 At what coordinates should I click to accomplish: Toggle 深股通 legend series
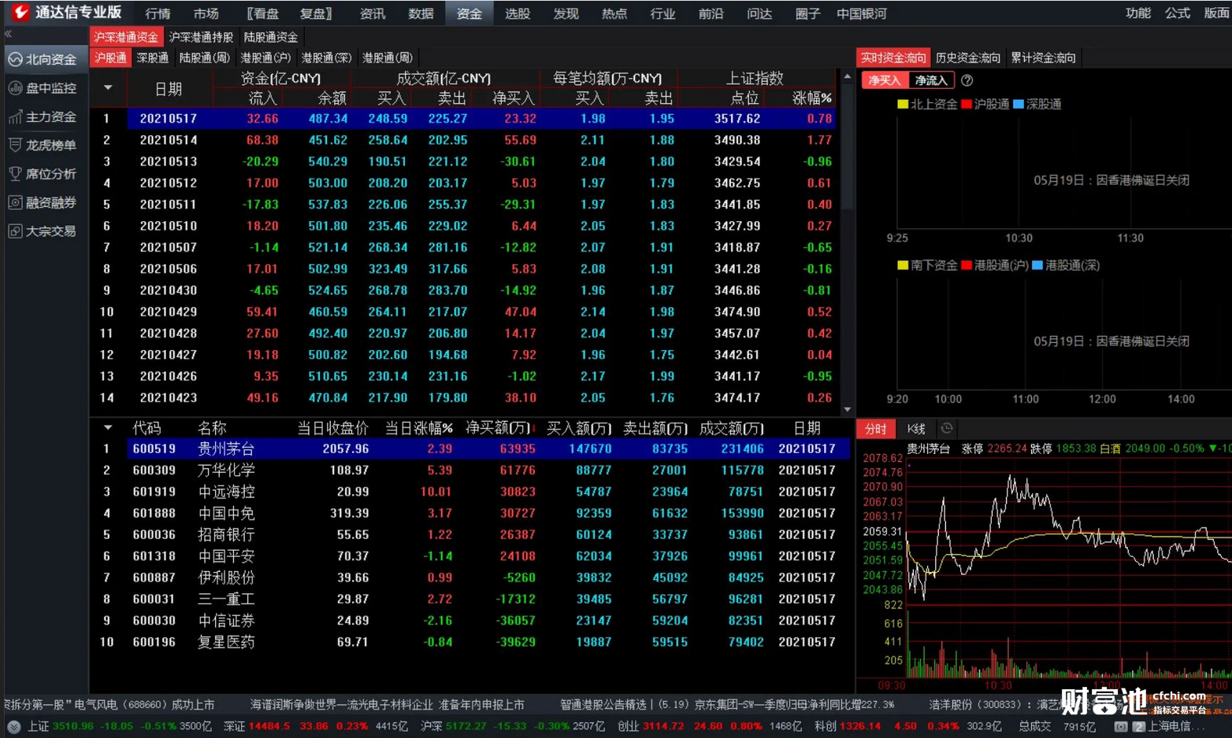(1037, 104)
